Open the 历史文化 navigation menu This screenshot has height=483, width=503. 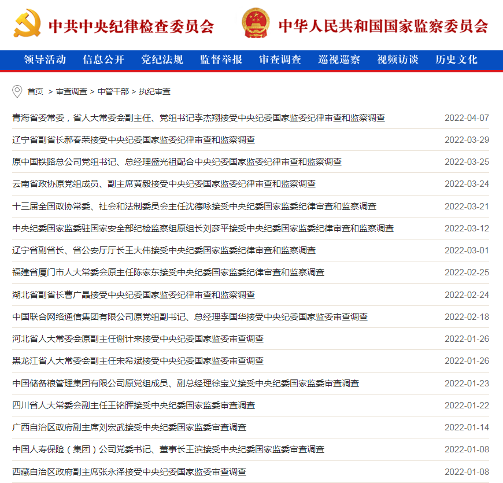[457, 60]
